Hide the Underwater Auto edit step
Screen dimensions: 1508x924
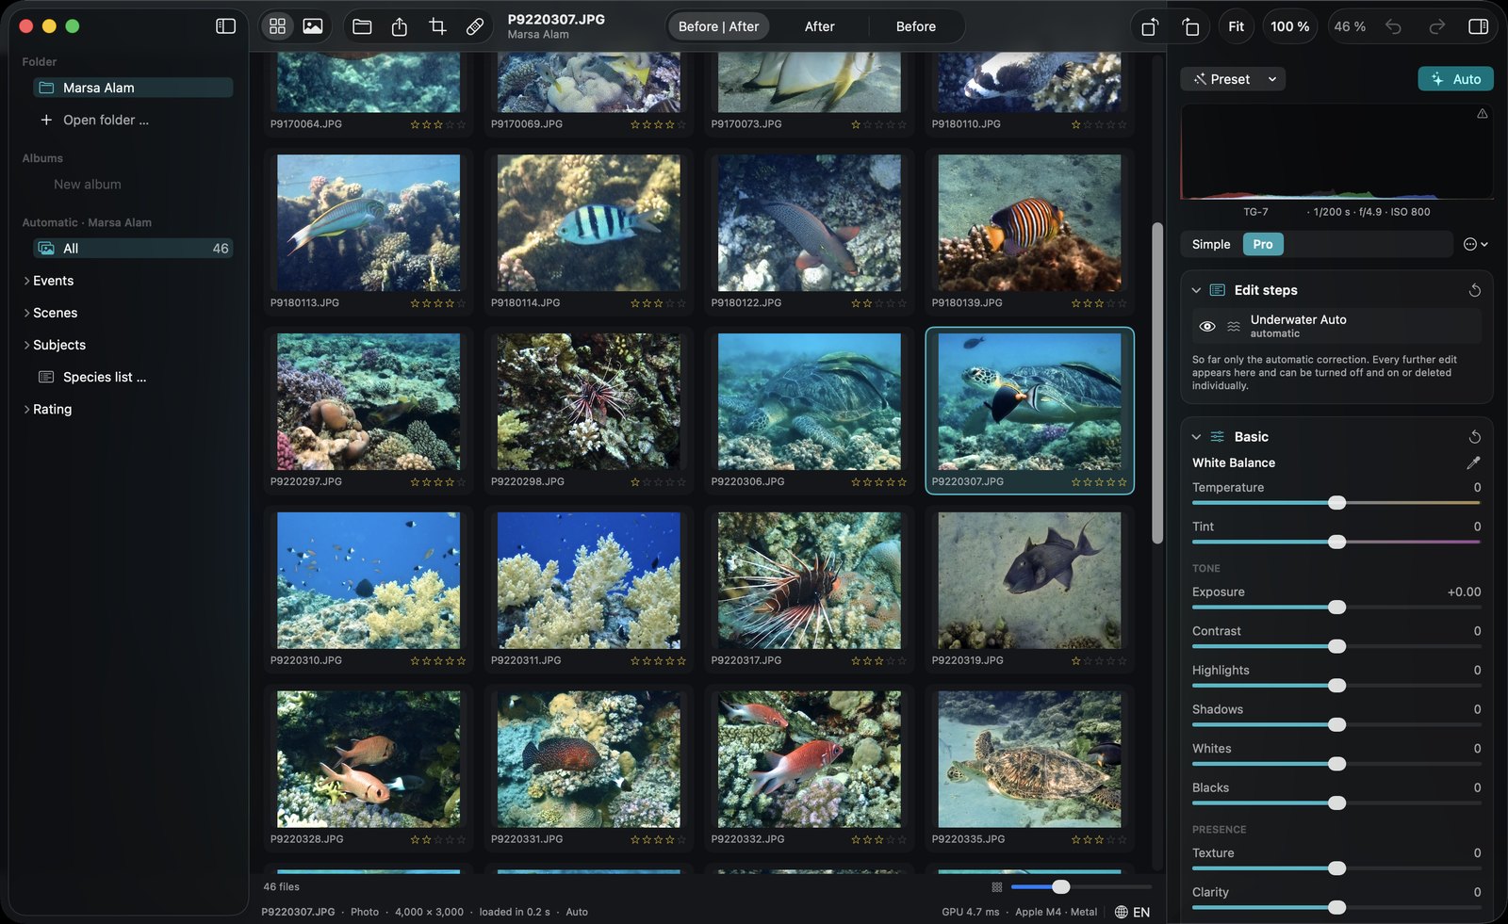[1206, 327]
